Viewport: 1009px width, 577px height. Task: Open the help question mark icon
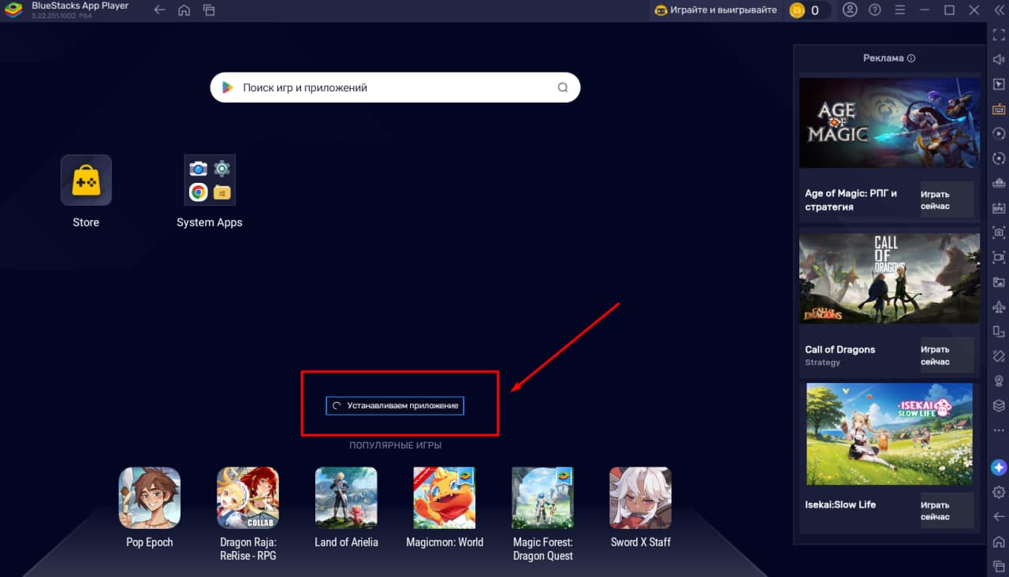coord(875,10)
